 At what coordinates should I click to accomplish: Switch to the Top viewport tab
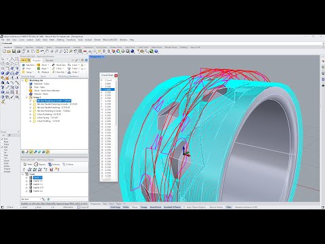pyautogui.click(x=105, y=203)
